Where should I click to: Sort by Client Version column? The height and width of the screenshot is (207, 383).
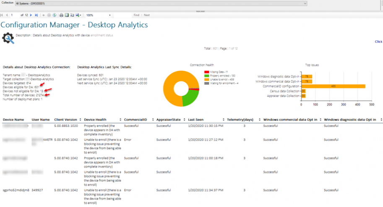[80, 119]
